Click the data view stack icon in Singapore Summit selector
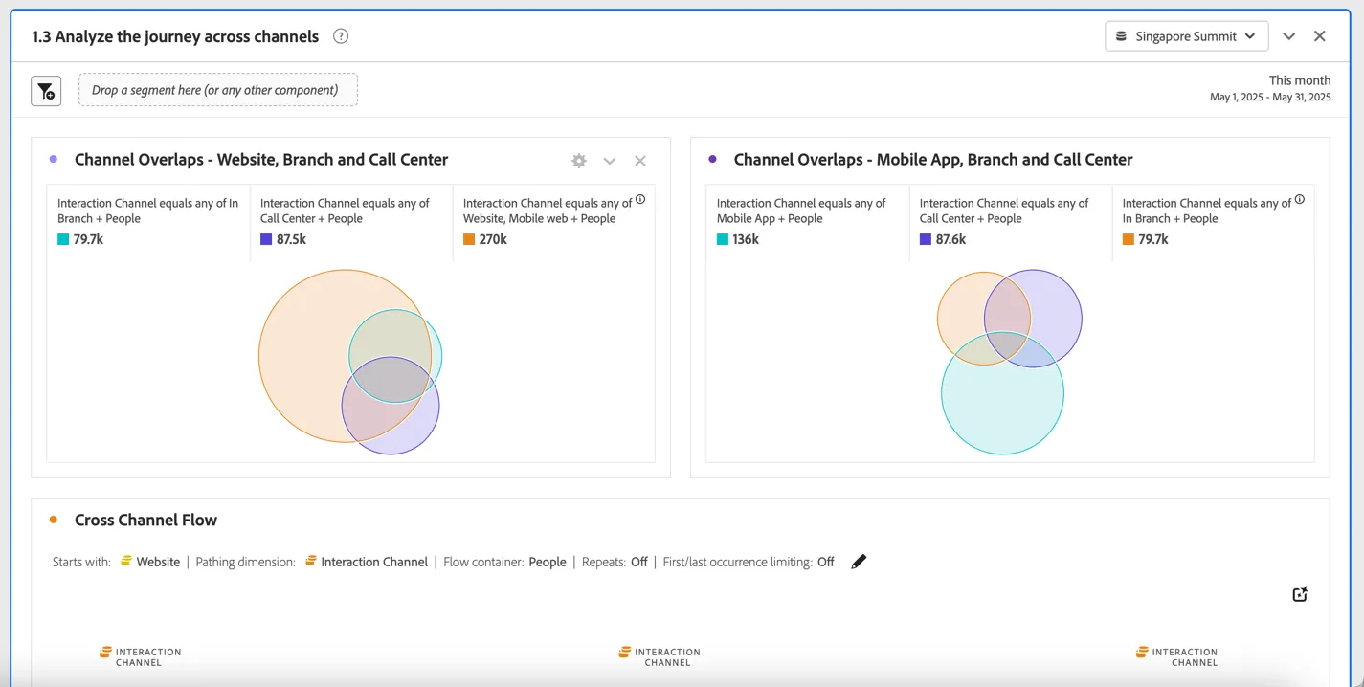Image resolution: width=1364 pixels, height=687 pixels. point(1122,36)
